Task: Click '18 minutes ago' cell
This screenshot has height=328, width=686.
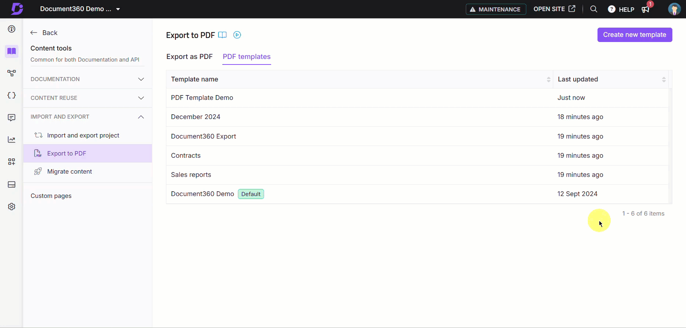Action: 580,117
